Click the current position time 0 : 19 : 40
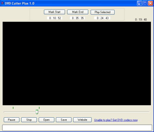The image size is (154, 132). (x=141, y=19)
